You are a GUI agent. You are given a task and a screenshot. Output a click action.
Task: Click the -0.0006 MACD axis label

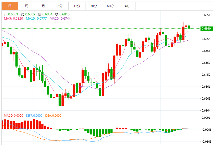pos(206,130)
